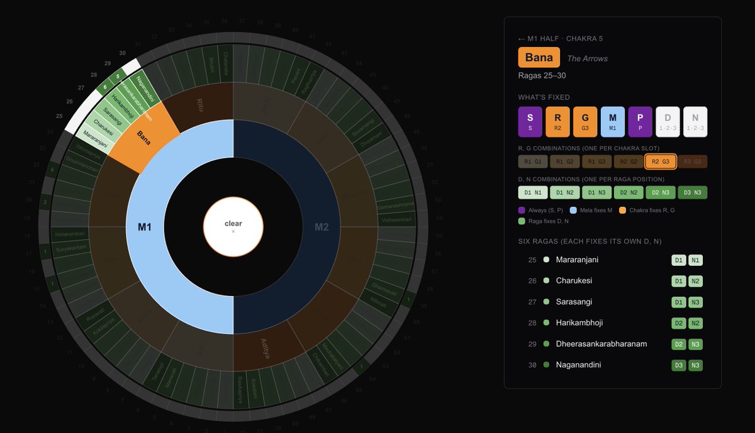Choose the R1 G1 combination chip
The height and width of the screenshot is (433, 755).
click(534, 162)
